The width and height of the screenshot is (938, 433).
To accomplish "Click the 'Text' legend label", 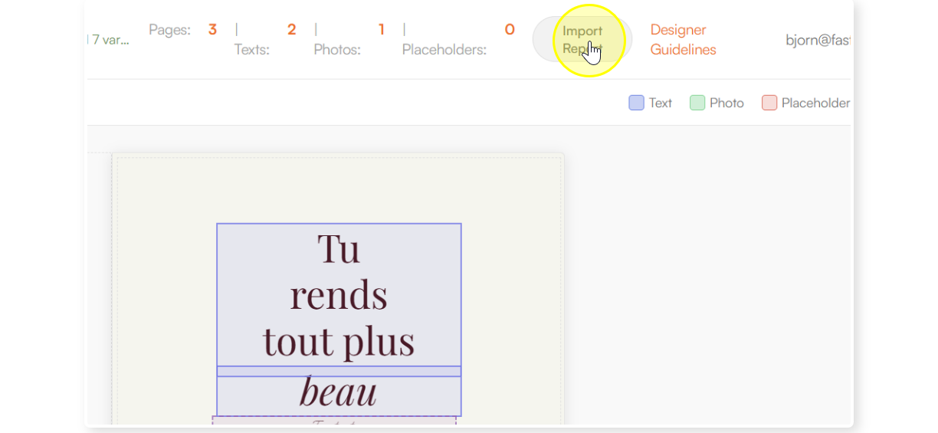I will tap(660, 103).
